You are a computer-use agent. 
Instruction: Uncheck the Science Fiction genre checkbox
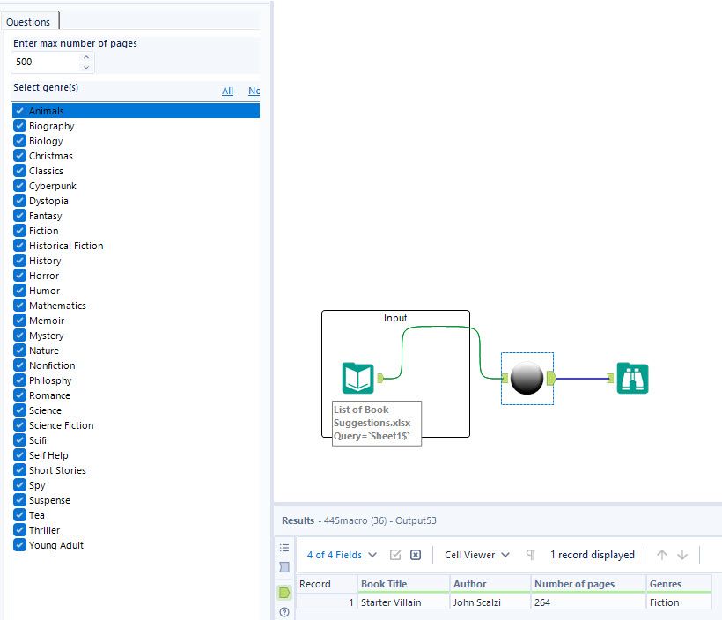20,425
